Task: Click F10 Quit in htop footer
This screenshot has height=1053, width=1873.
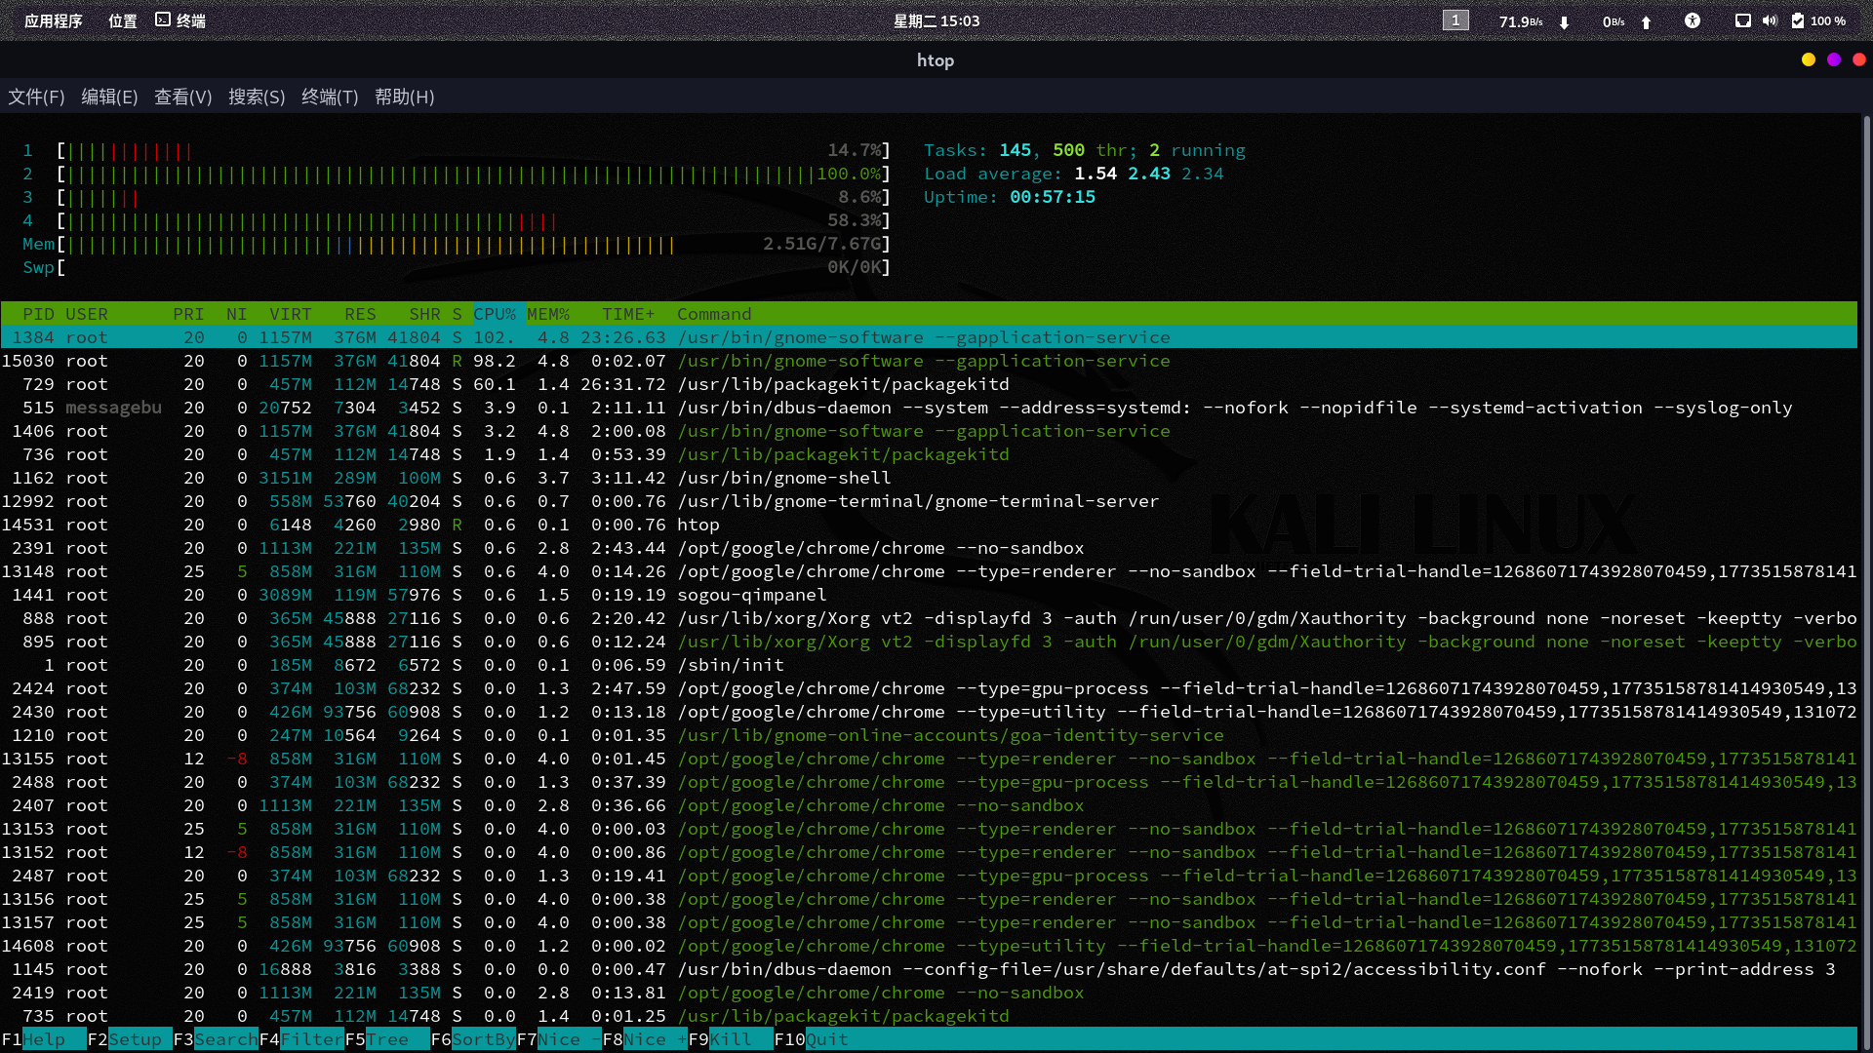Action: [812, 1039]
